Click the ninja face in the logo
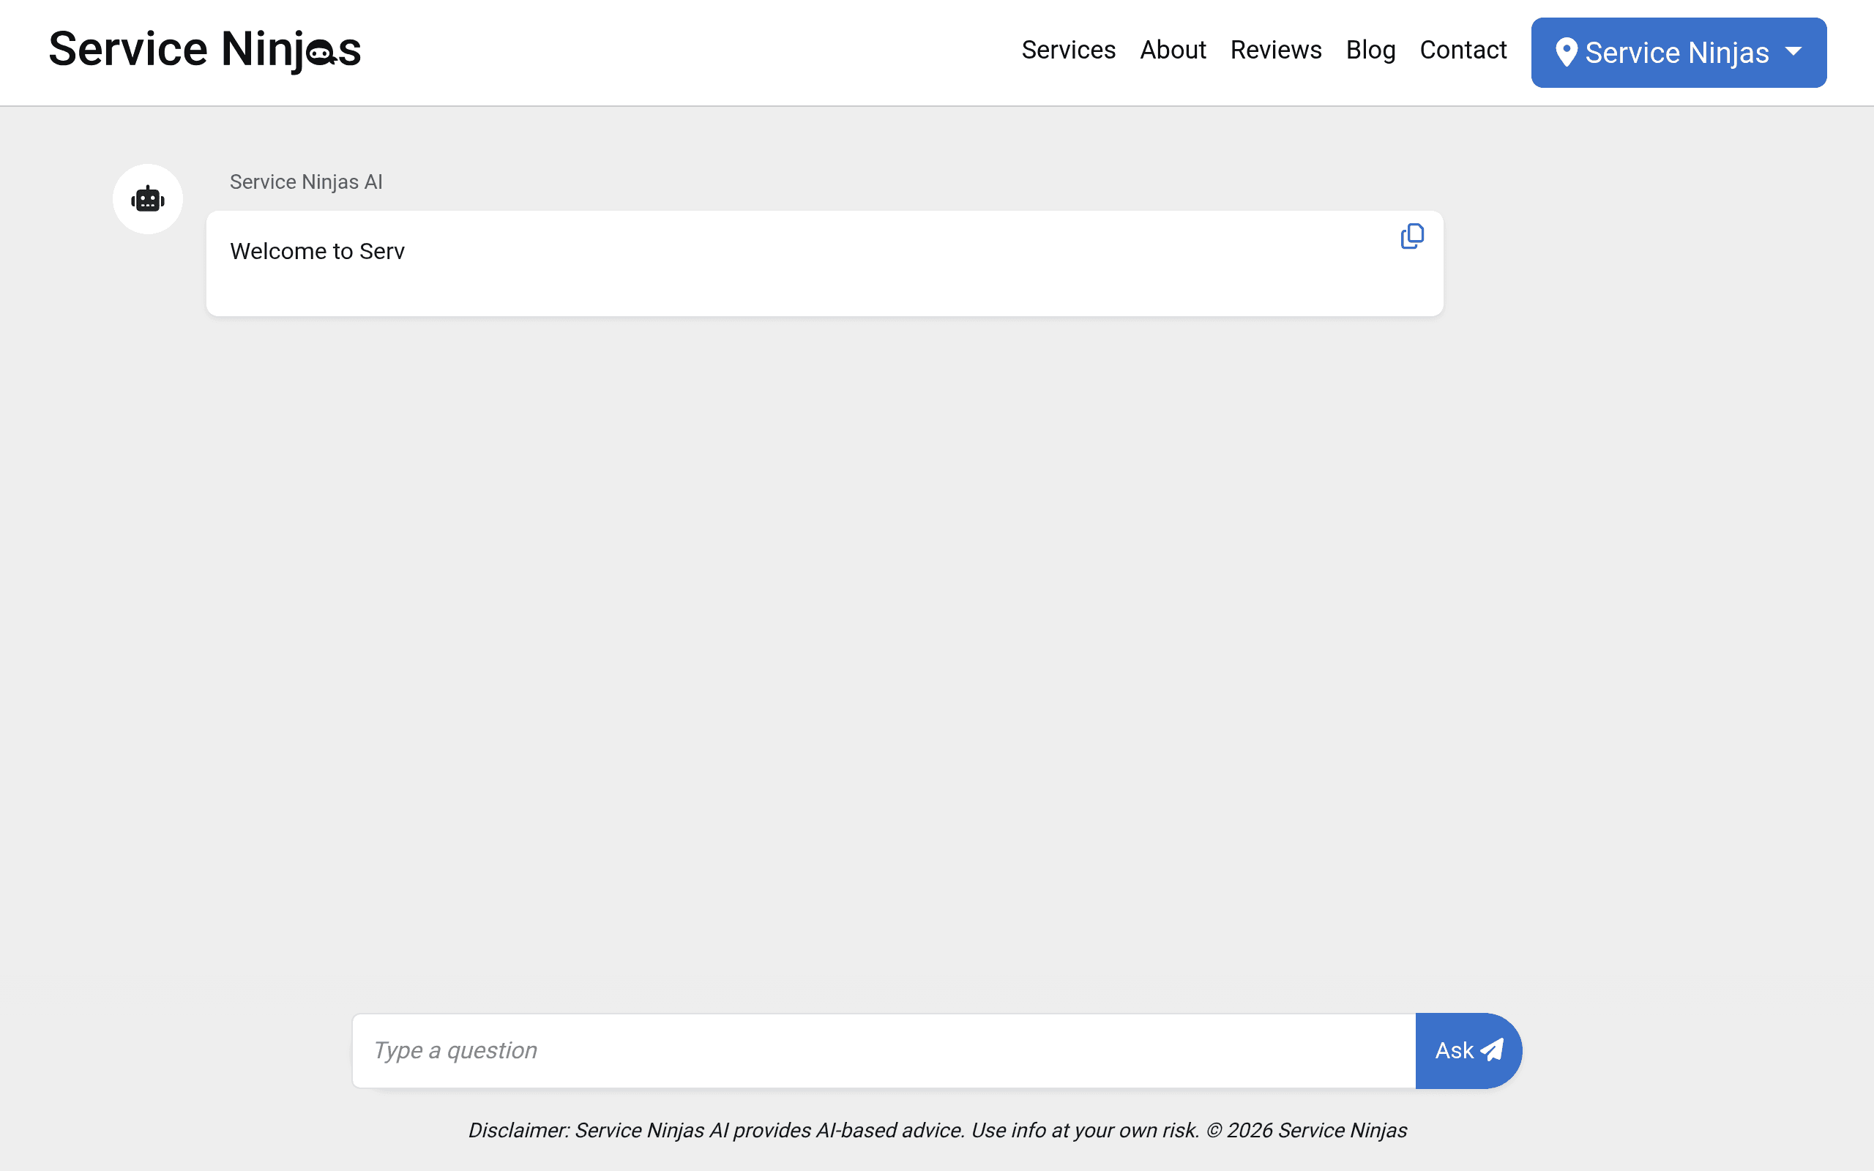Viewport: 1874px width, 1171px height. click(321, 53)
